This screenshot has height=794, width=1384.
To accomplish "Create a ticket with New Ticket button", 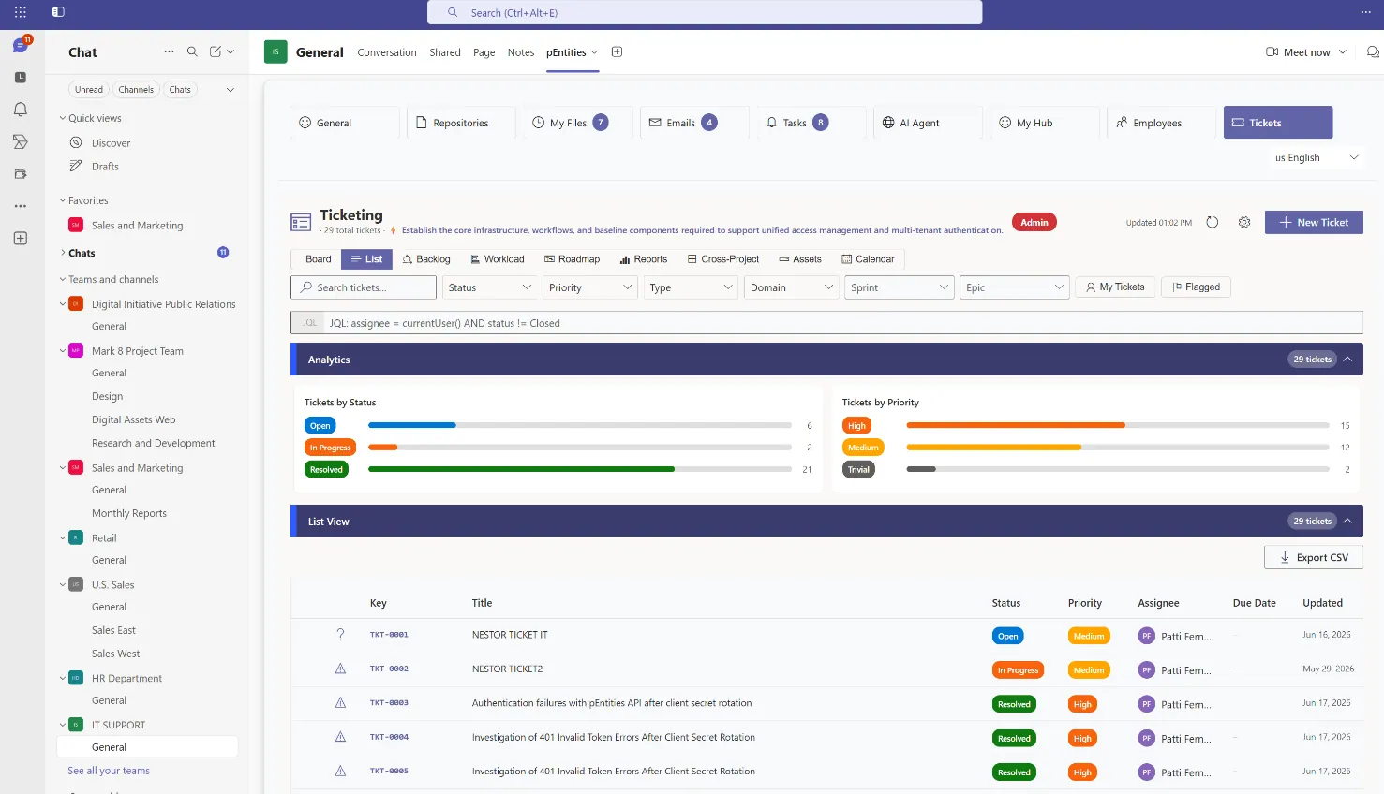I will click(x=1314, y=223).
